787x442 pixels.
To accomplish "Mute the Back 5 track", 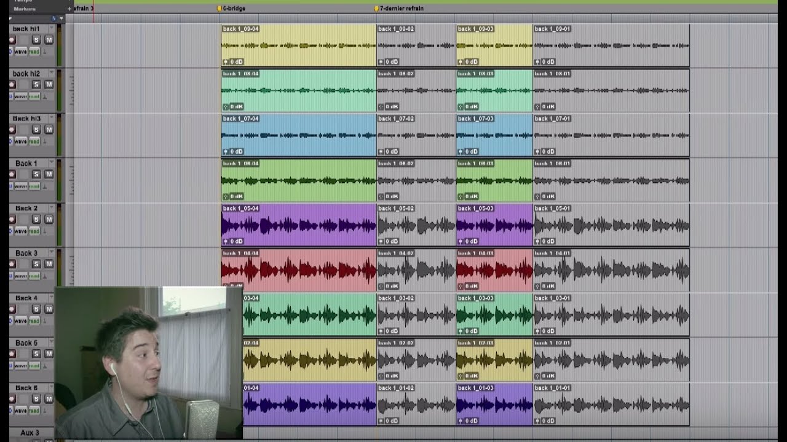I will (49, 354).
